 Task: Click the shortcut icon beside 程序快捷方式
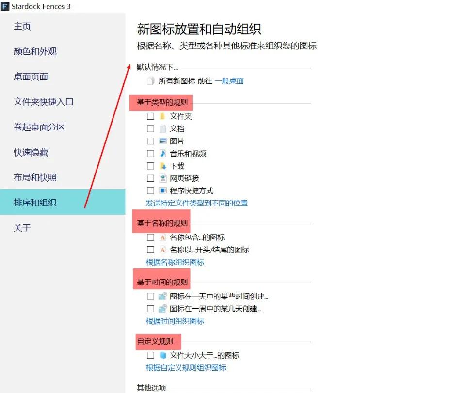click(163, 190)
